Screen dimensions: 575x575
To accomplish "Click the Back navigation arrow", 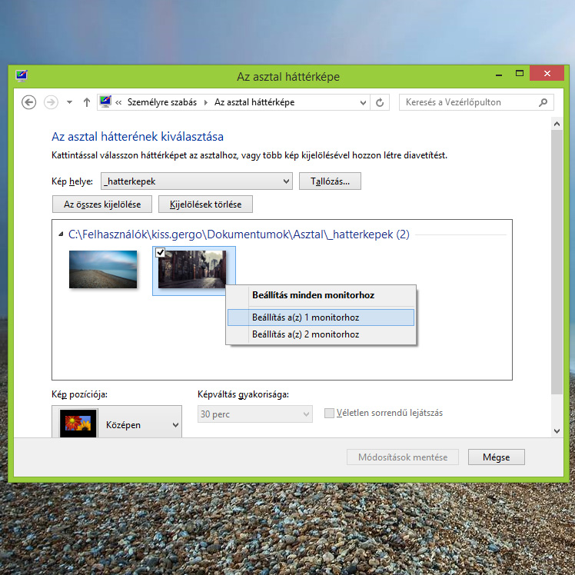I will [29, 102].
